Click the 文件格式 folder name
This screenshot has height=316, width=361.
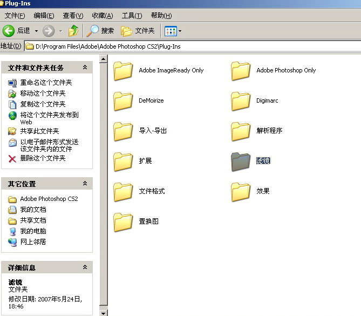tap(152, 191)
